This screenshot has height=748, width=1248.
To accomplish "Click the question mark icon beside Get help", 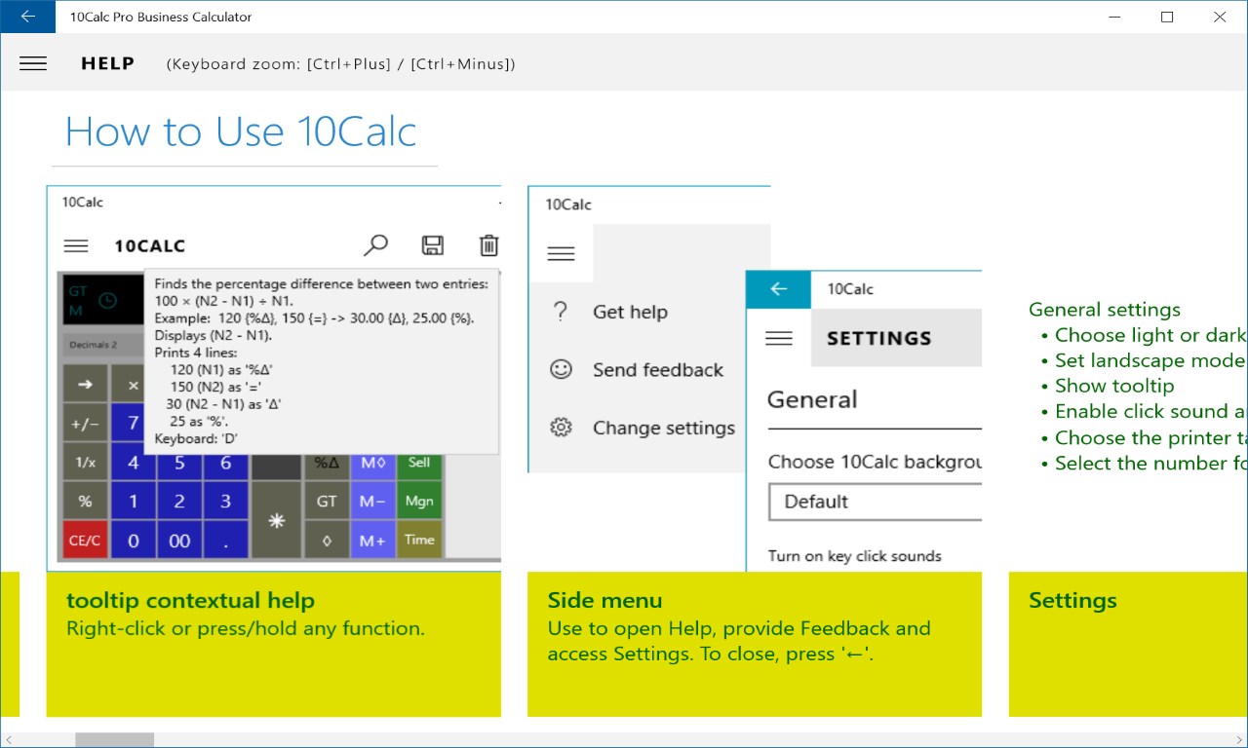I will 561,312.
